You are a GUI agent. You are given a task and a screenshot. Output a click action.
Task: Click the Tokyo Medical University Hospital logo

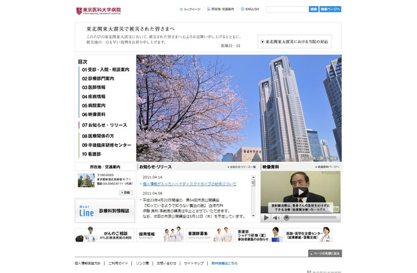click(98, 11)
